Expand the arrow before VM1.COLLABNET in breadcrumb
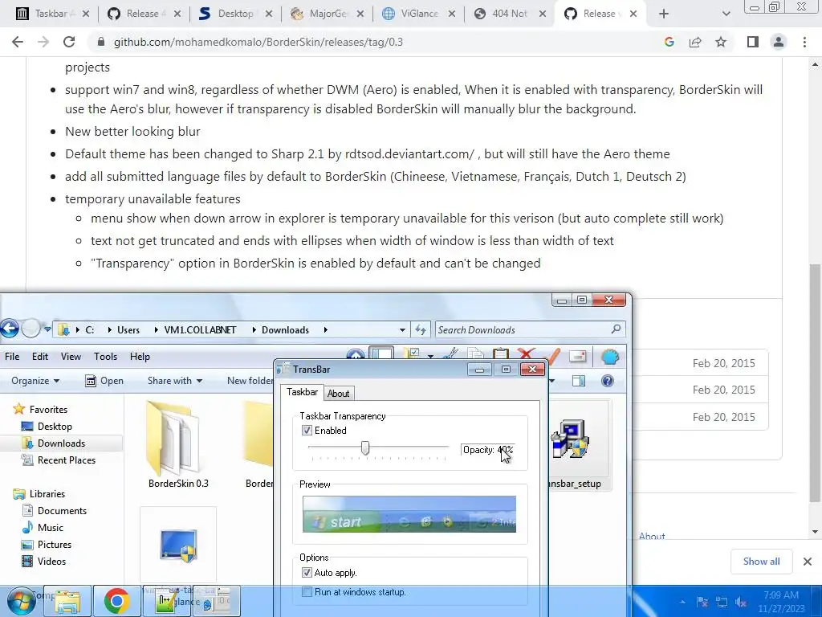Screen dimensions: 822x617 click(157, 330)
